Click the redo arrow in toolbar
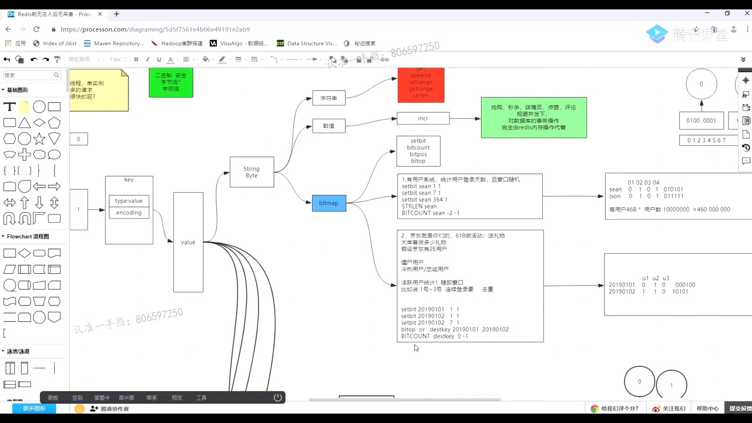752x423 pixels. click(x=45, y=59)
